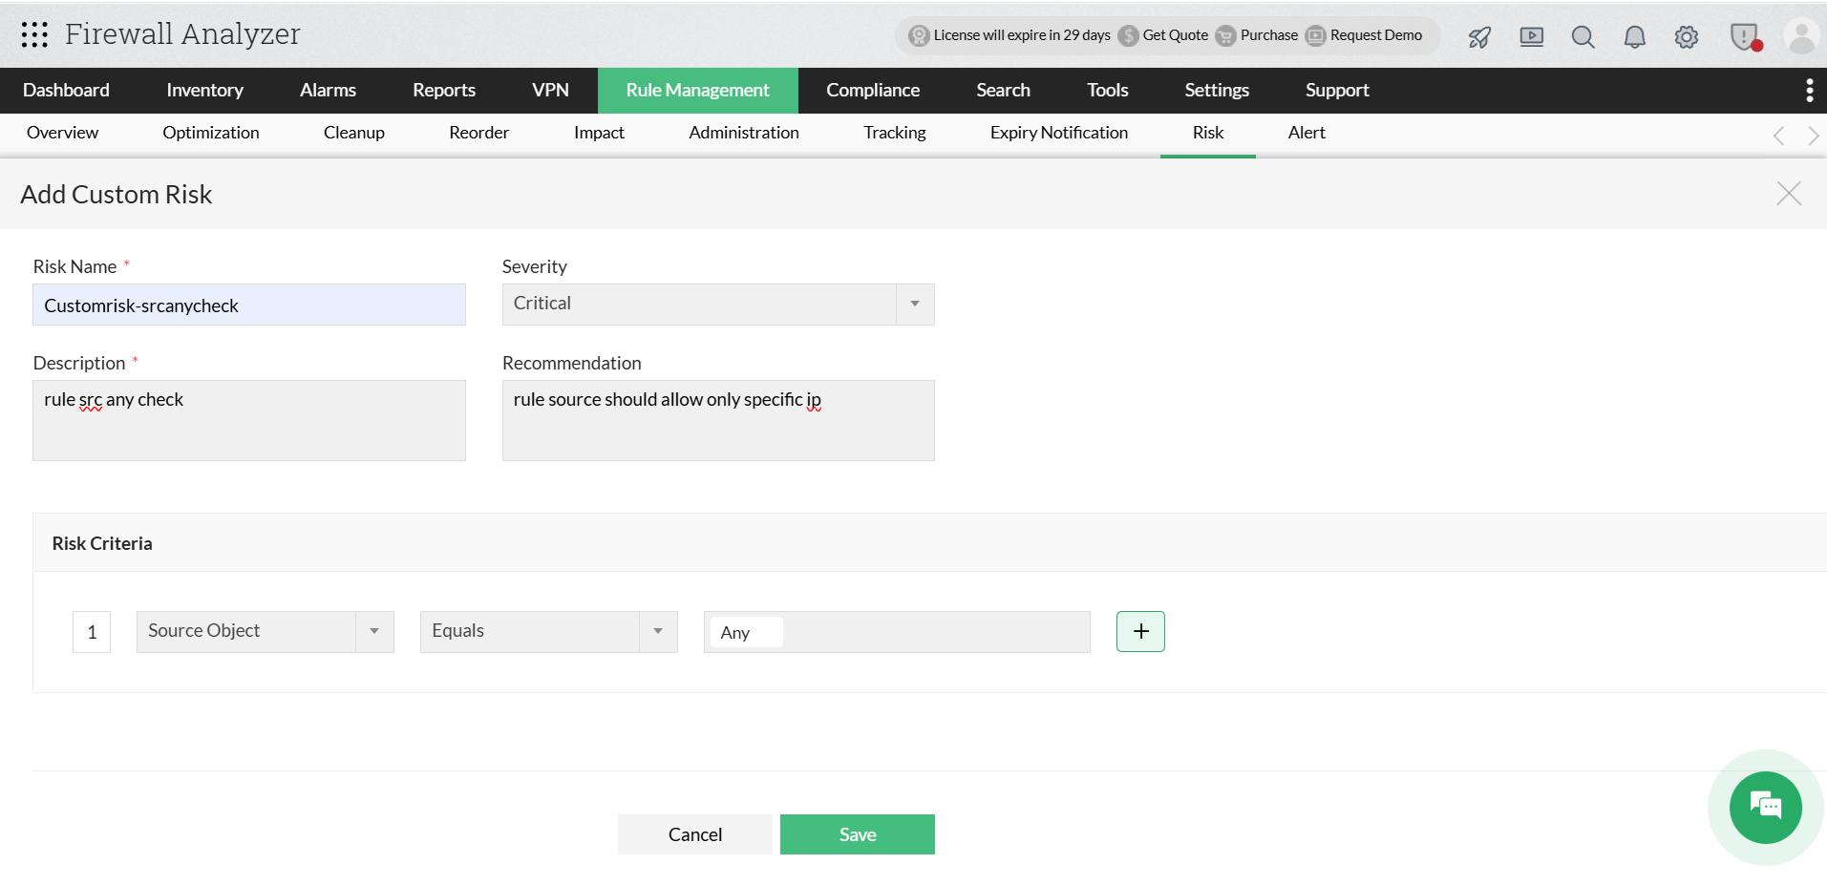Switch to the Reorder sub-tab
Image resolution: width=1827 pixels, height=885 pixels.
(x=479, y=133)
